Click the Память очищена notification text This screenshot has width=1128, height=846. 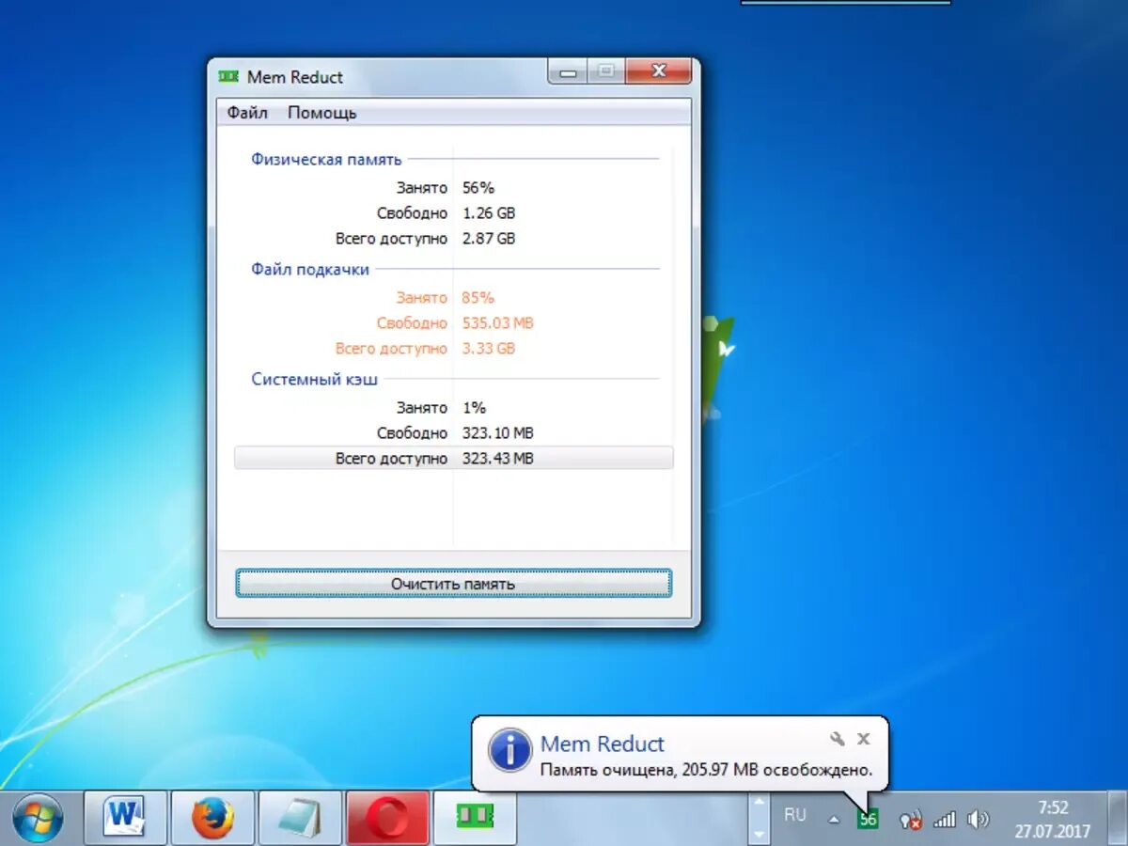point(706,770)
